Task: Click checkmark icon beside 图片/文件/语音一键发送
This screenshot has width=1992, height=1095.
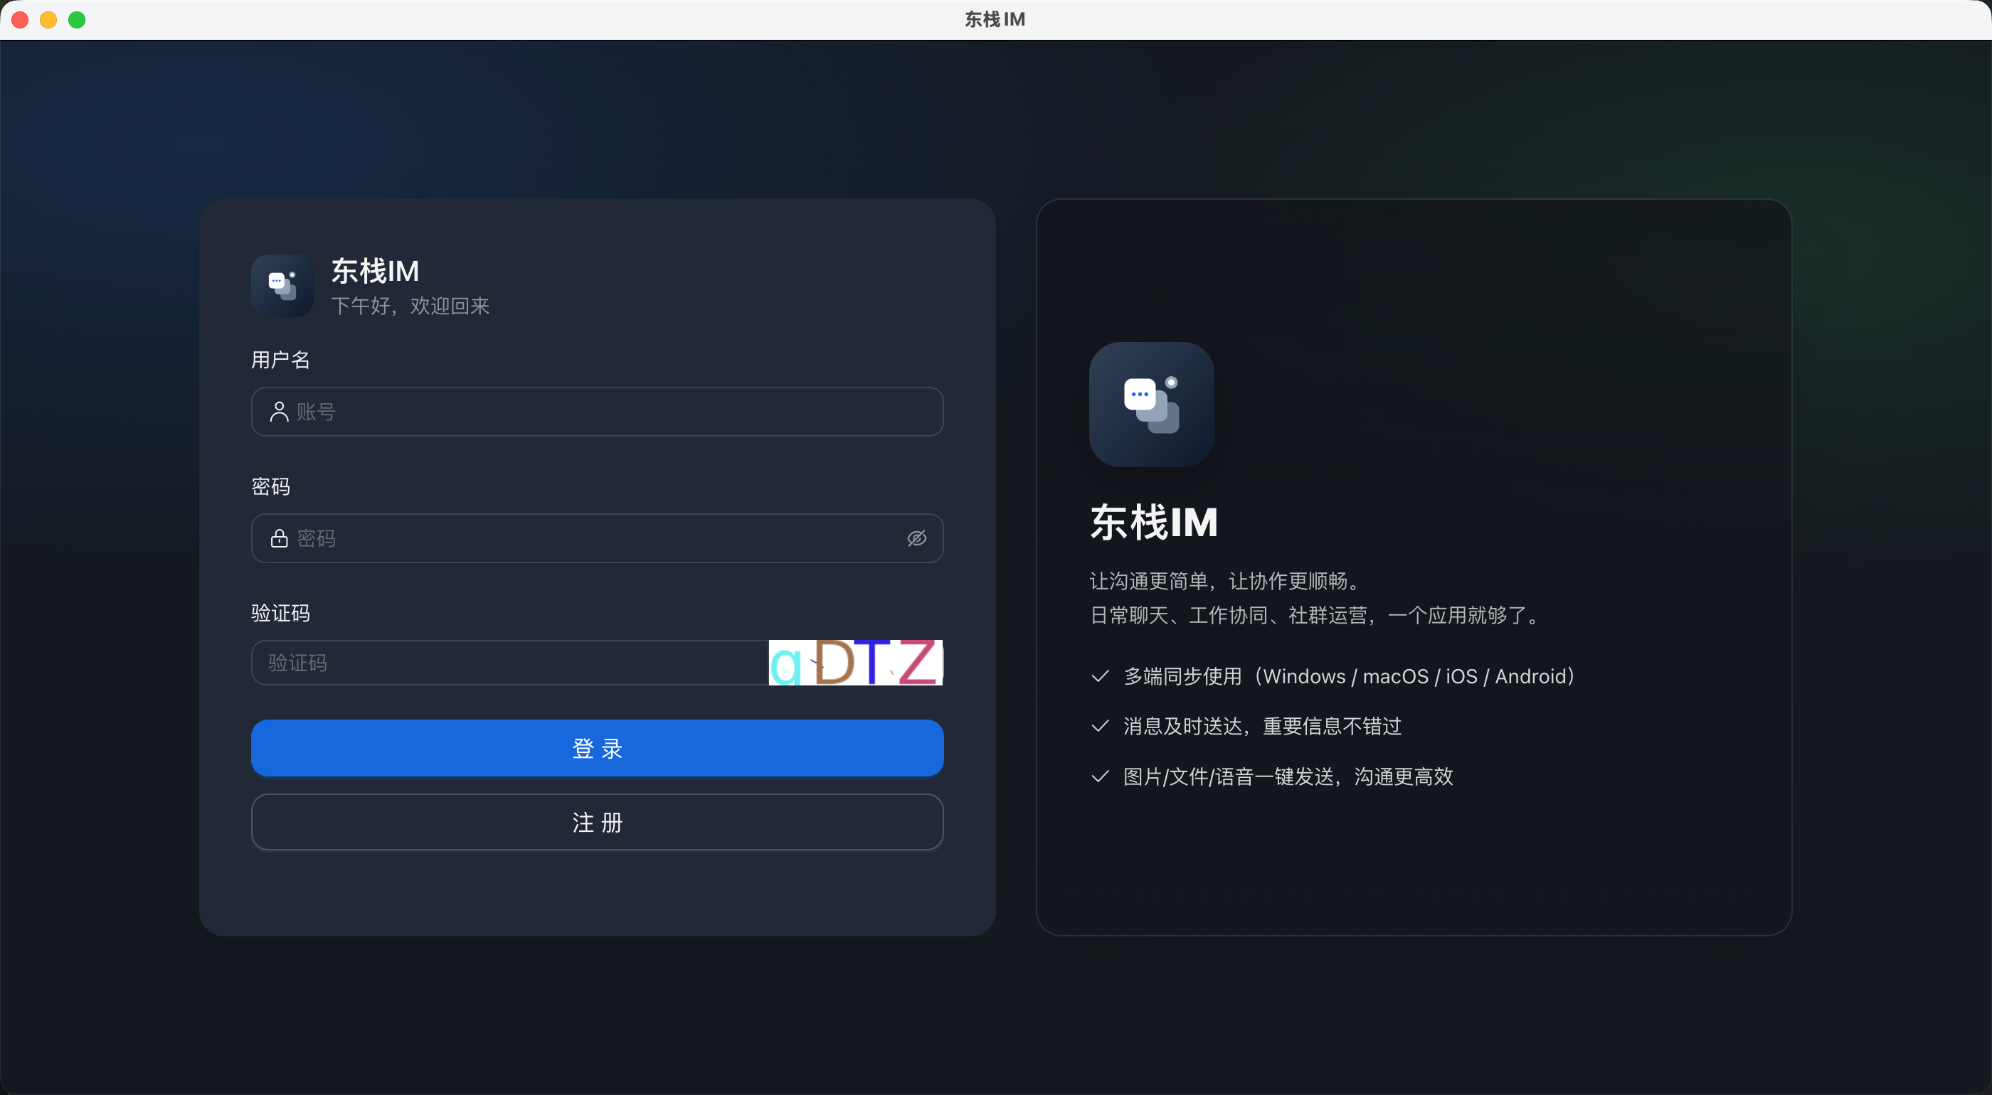Action: (1100, 776)
